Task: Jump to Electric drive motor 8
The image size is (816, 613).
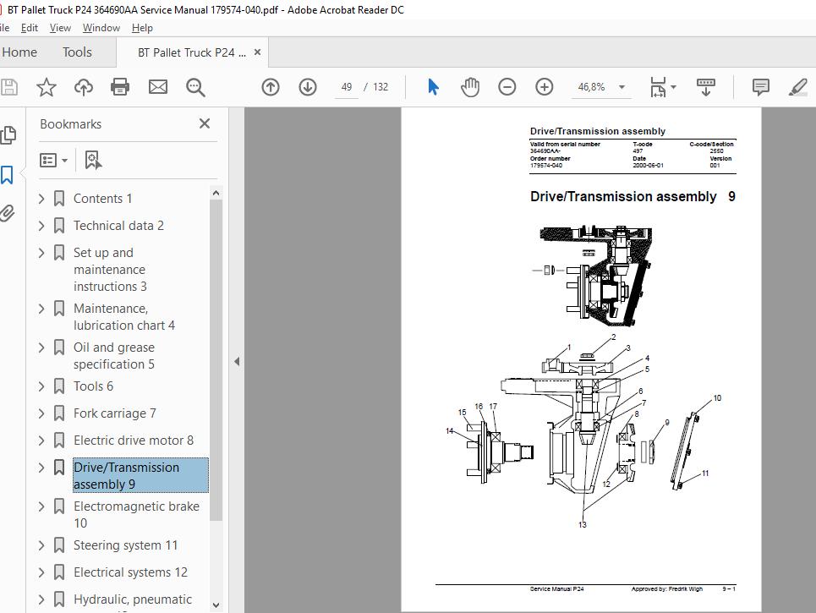Action: pyautogui.click(x=134, y=441)
